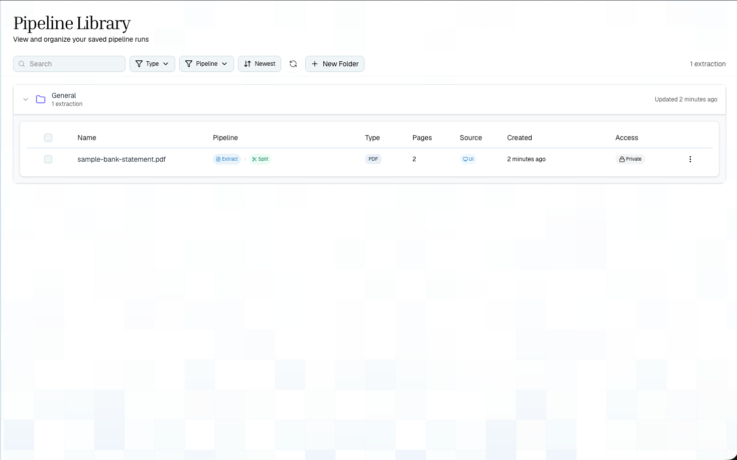Image resolution: width=737 pixels, height=460 pixels.
Task: Click the Type column header
Action: 373,138
